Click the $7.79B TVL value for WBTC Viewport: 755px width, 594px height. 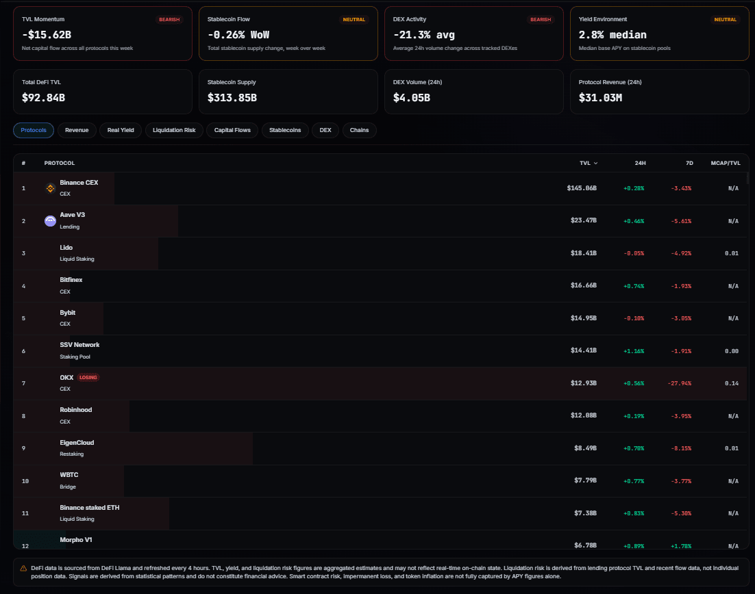pos(586,480)
